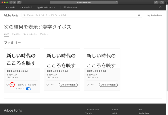Open 漢字タイポス412 Std sample preview
Screen dimensions: 168x115
(x=62, y=58)
